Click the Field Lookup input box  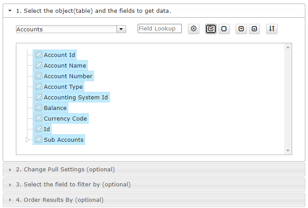(x=159, y=29)
